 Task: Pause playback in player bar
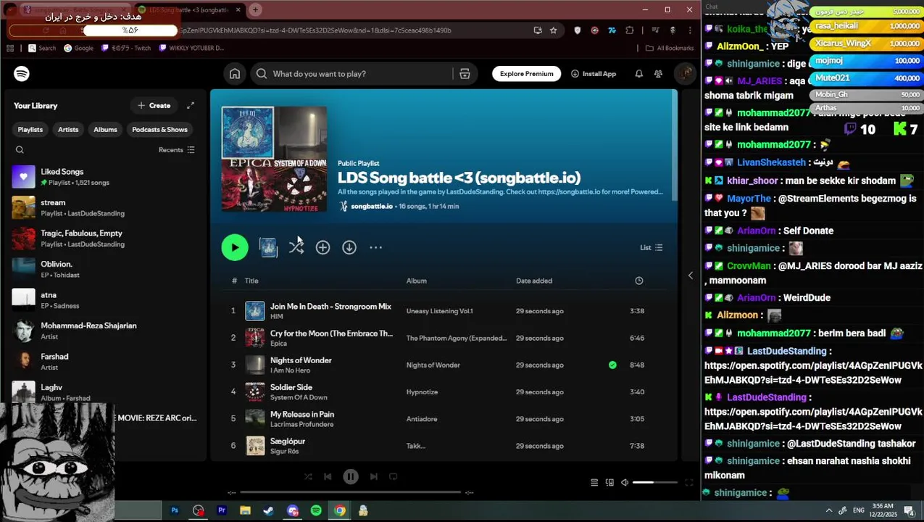pos(351,476)
